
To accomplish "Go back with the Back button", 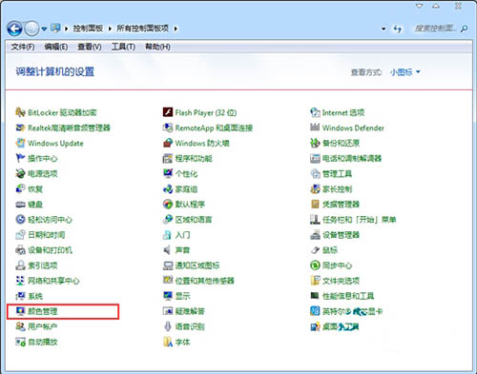I will pos(14,29).
